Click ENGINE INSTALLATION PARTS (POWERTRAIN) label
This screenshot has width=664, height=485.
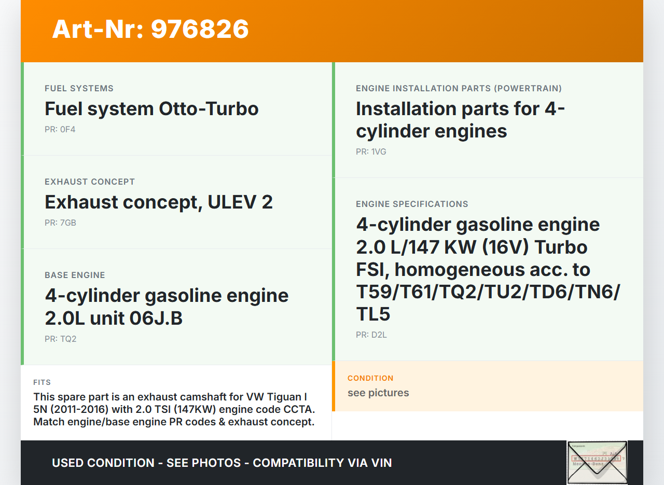pos(459,88)
